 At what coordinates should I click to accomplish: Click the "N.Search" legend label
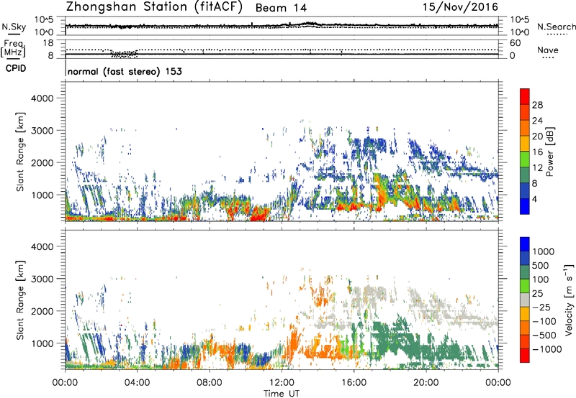556,27
